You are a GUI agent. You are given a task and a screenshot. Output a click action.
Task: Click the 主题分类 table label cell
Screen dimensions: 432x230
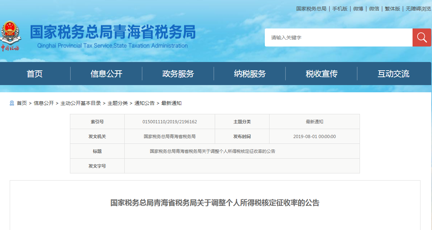click(x=242, y=121)
